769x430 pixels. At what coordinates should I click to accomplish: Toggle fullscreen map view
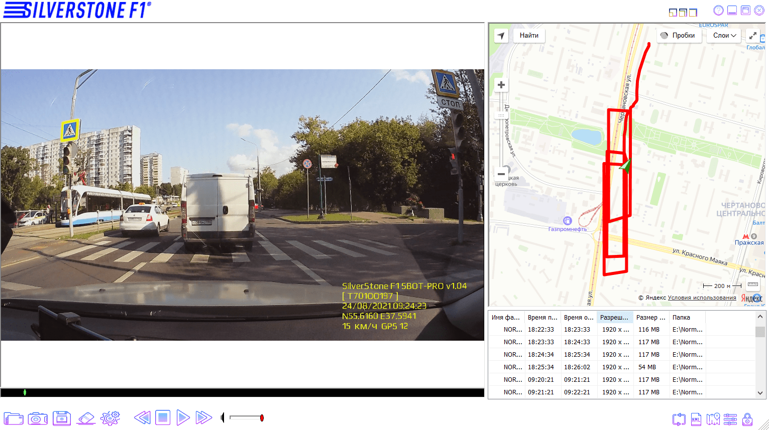(752, 36)
